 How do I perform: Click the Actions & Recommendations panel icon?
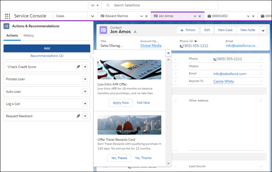coord(7,26)
